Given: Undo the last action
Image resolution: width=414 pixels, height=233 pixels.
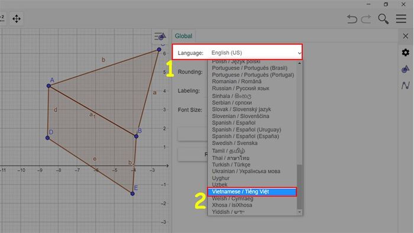Looking at the screenshot, I should tap(352, 19).
